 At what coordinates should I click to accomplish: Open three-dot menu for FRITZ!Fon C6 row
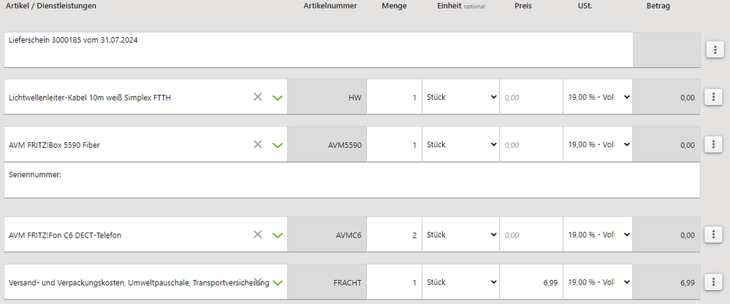[x=713, y=235]
